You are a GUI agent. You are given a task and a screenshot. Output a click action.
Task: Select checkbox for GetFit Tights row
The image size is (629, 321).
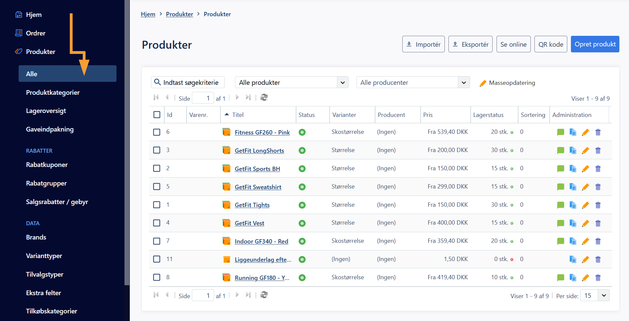[x=157, y=205]
